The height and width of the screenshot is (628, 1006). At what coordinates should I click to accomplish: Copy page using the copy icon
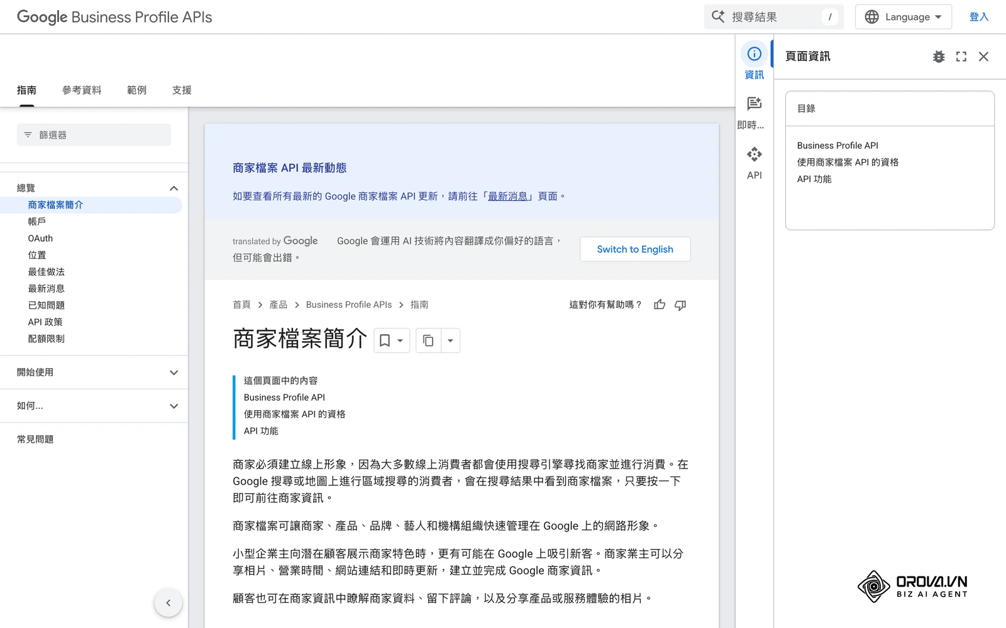point(428,340)
